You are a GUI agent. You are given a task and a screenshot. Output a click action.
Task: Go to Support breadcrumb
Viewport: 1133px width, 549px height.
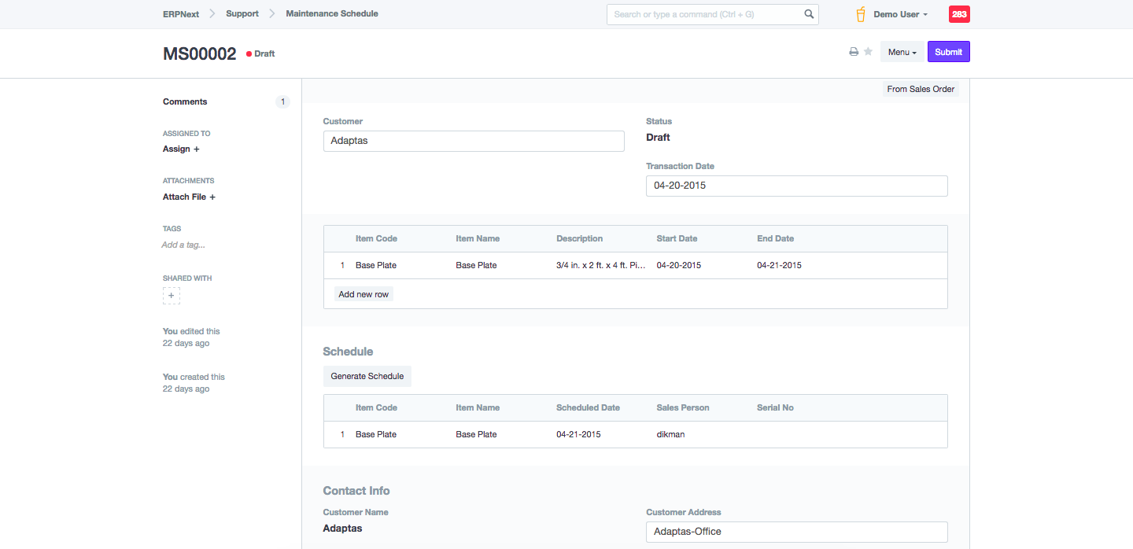(x=242, y=14)
